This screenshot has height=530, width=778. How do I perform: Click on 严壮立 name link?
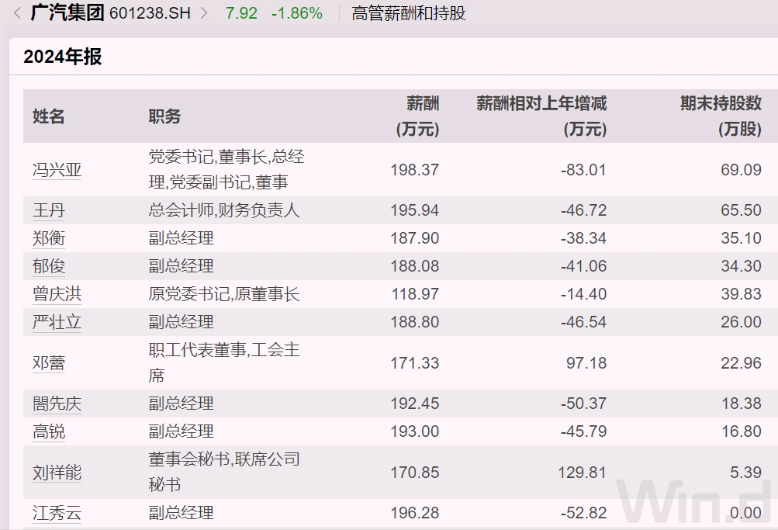57,322
